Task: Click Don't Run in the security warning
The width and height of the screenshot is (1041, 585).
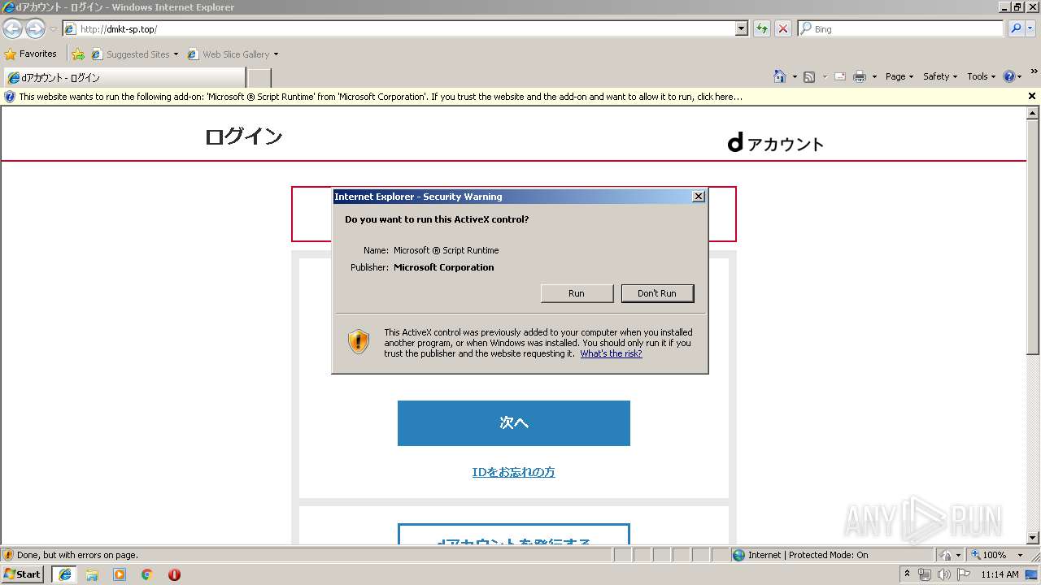Action: 657,293
